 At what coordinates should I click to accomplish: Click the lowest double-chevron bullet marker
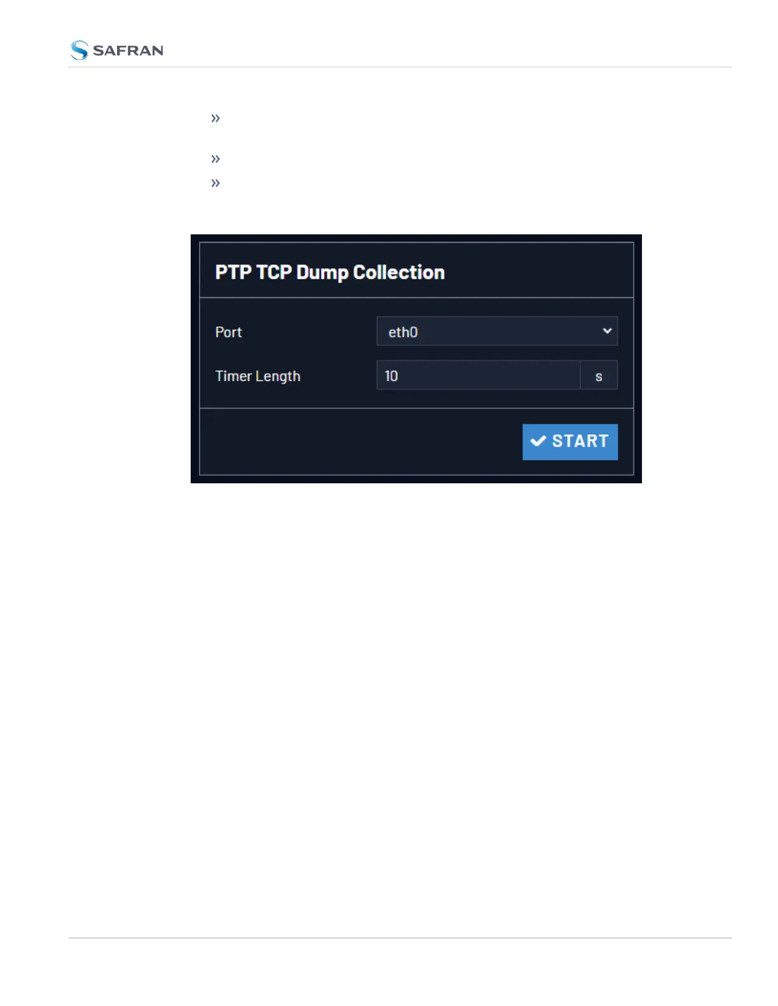point(215,183)
